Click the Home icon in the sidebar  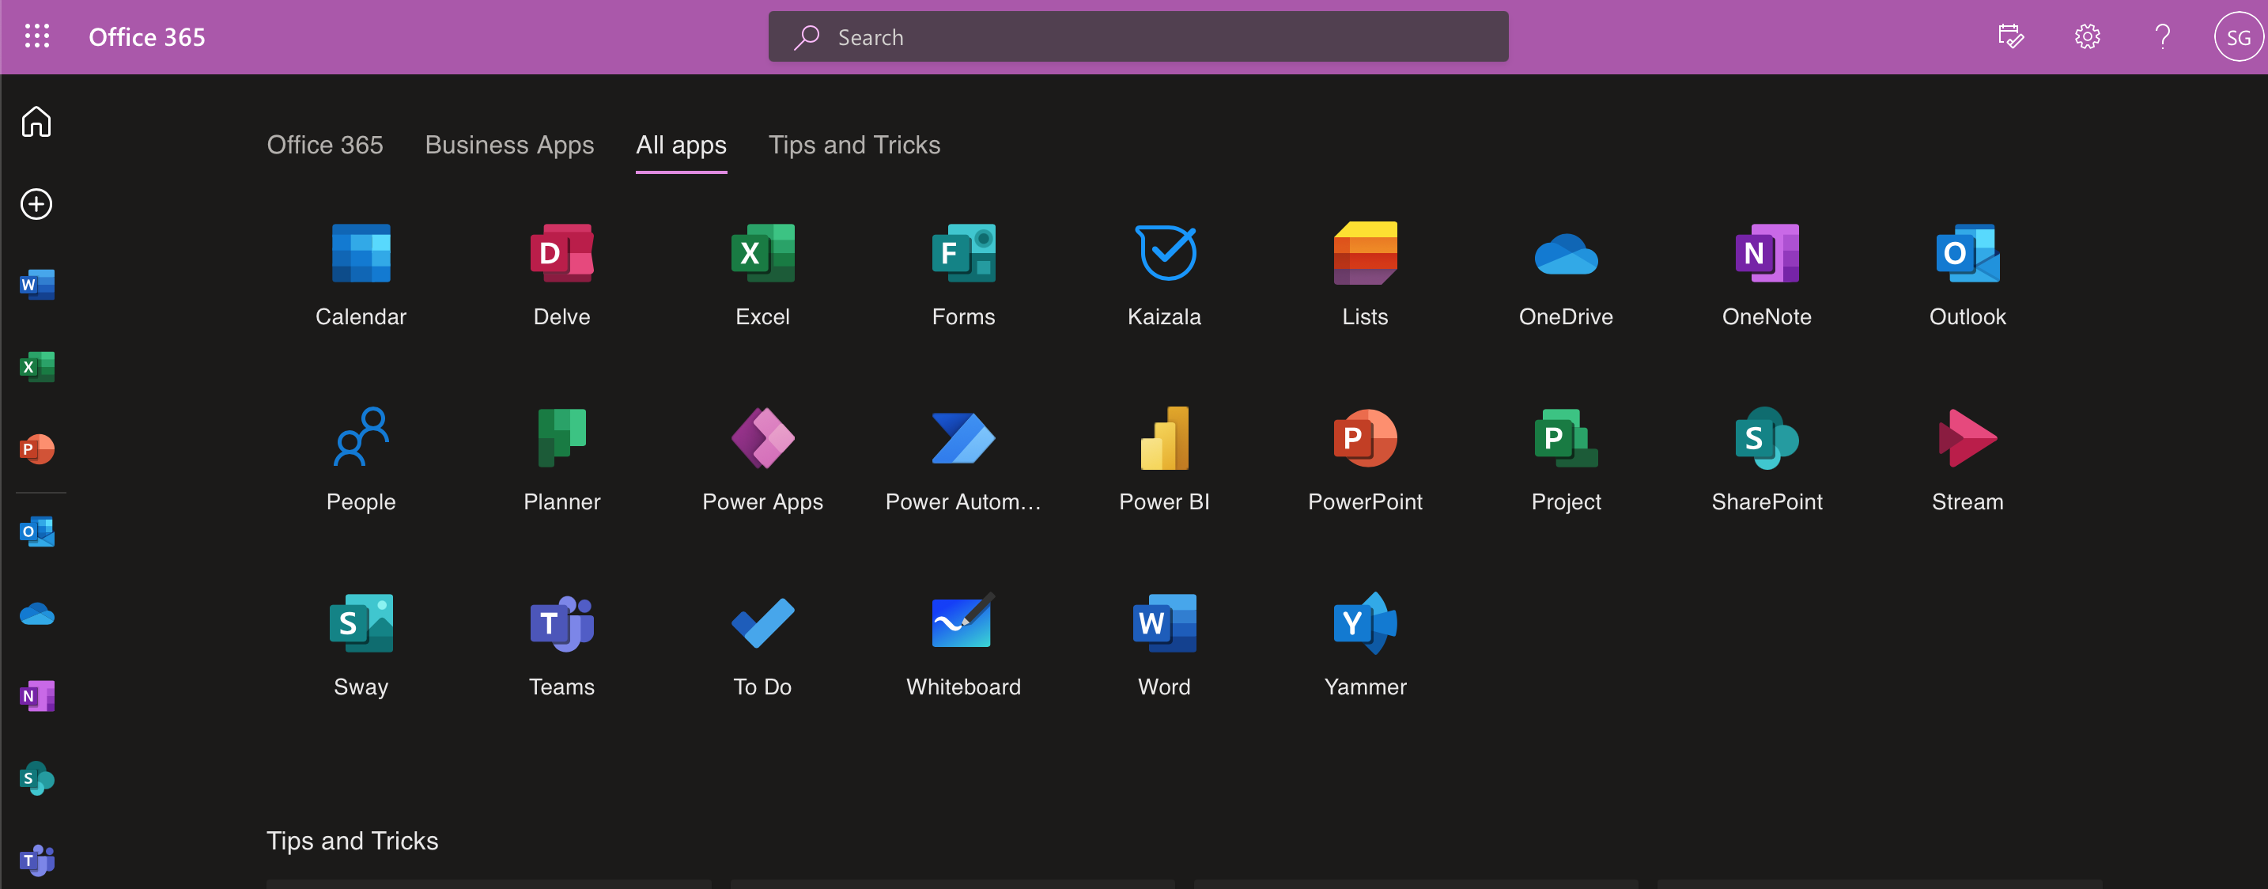37,122
